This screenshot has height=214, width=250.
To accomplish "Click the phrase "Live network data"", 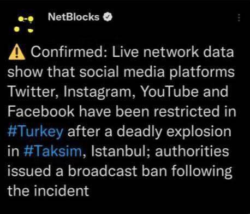I will click(172, 52).
